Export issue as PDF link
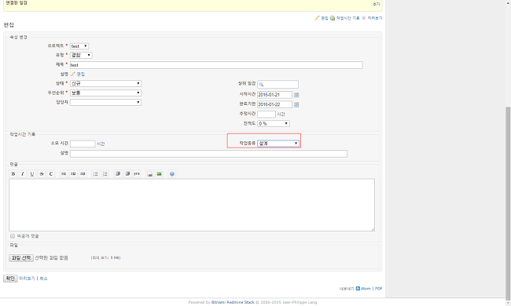 [x=378, y=289]
